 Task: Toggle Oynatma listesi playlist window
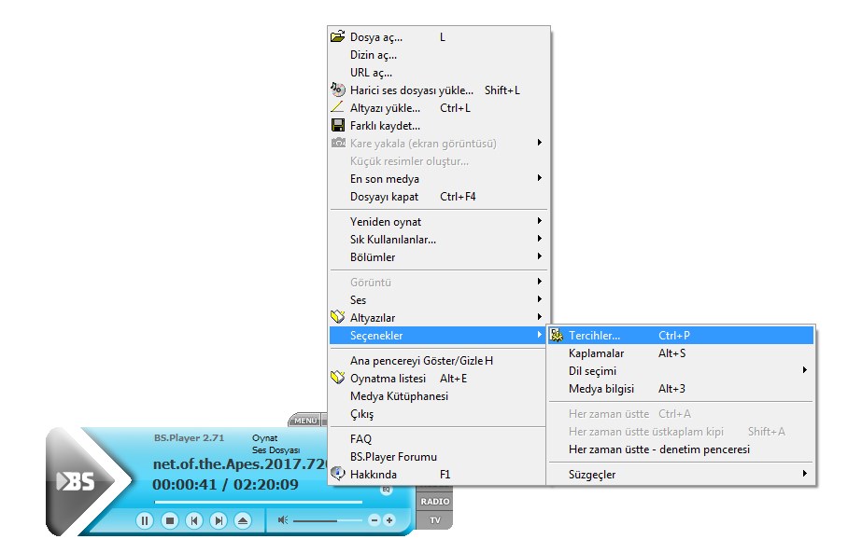(388, 379)
